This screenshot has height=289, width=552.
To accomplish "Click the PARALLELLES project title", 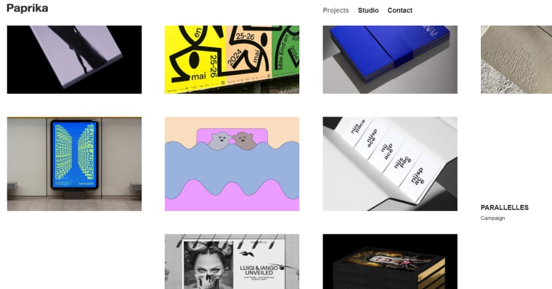I will coord(505,207).
